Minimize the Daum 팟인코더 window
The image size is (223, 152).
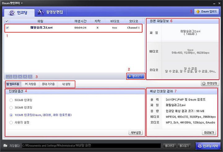[214, 3]
